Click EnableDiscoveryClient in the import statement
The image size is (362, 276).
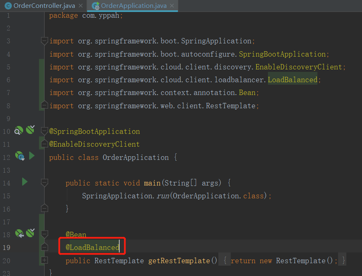coord(298,67)
